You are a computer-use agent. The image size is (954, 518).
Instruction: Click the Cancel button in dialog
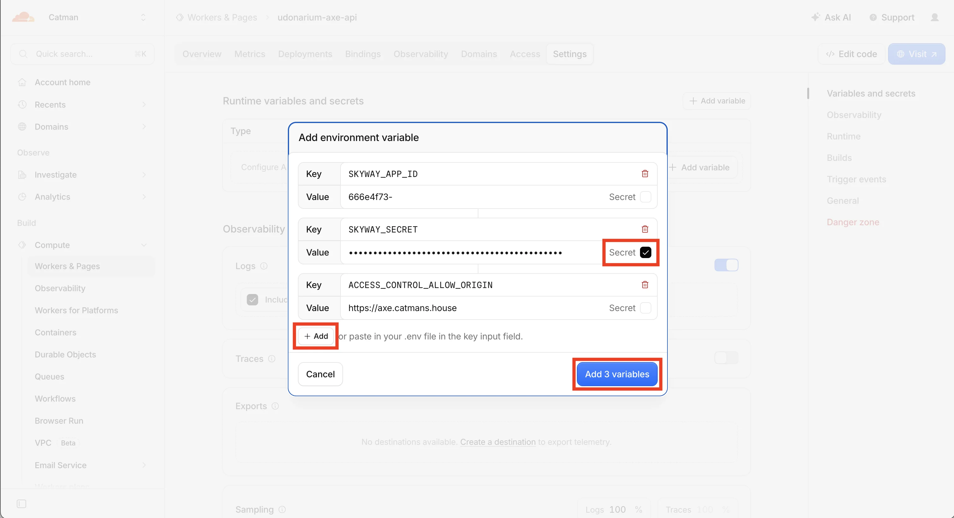click(x=320, y=374)
